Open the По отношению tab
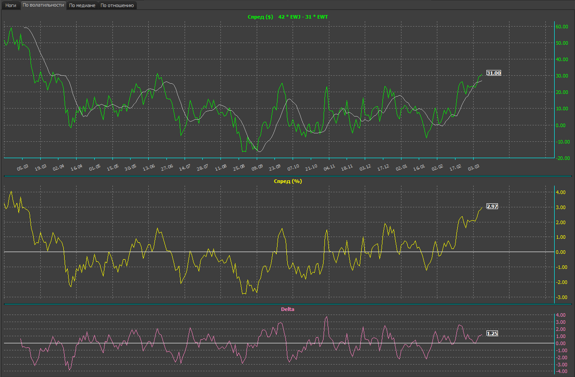This screenshot has height=377, width=575. (117, 6)
